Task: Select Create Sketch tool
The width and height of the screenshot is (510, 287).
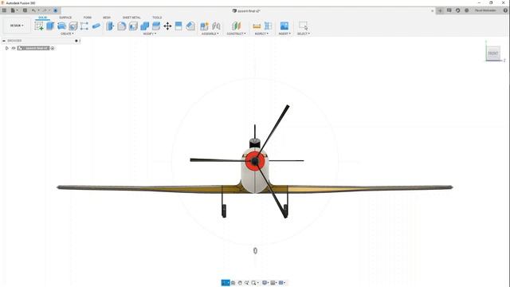Action: (x=39, y=26)
